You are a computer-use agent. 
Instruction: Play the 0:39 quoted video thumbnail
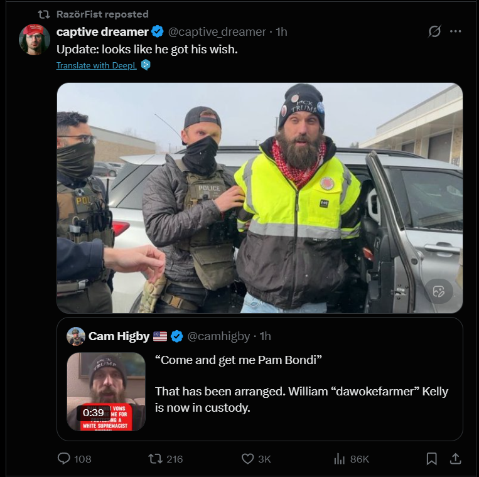click(106, 392)
